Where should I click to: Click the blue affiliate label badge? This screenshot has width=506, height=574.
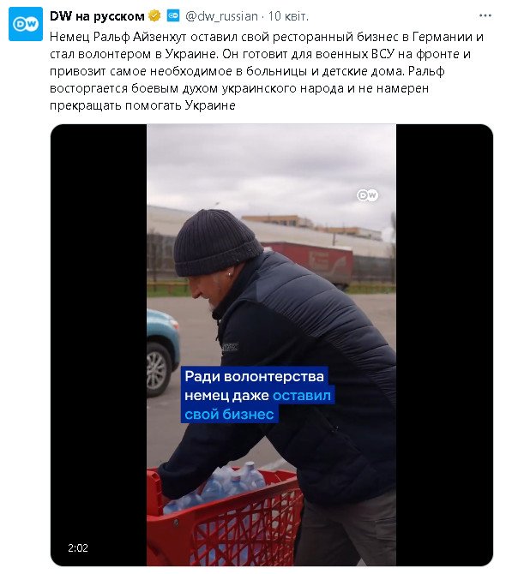[172, 16]
